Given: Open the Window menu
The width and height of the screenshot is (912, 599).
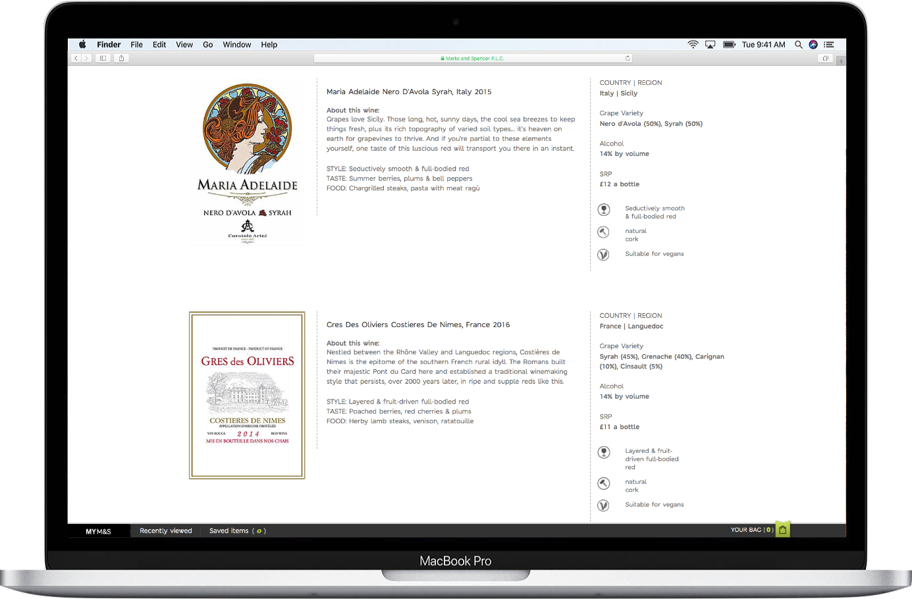Looking at the screenshot, I should coord(237,45).
